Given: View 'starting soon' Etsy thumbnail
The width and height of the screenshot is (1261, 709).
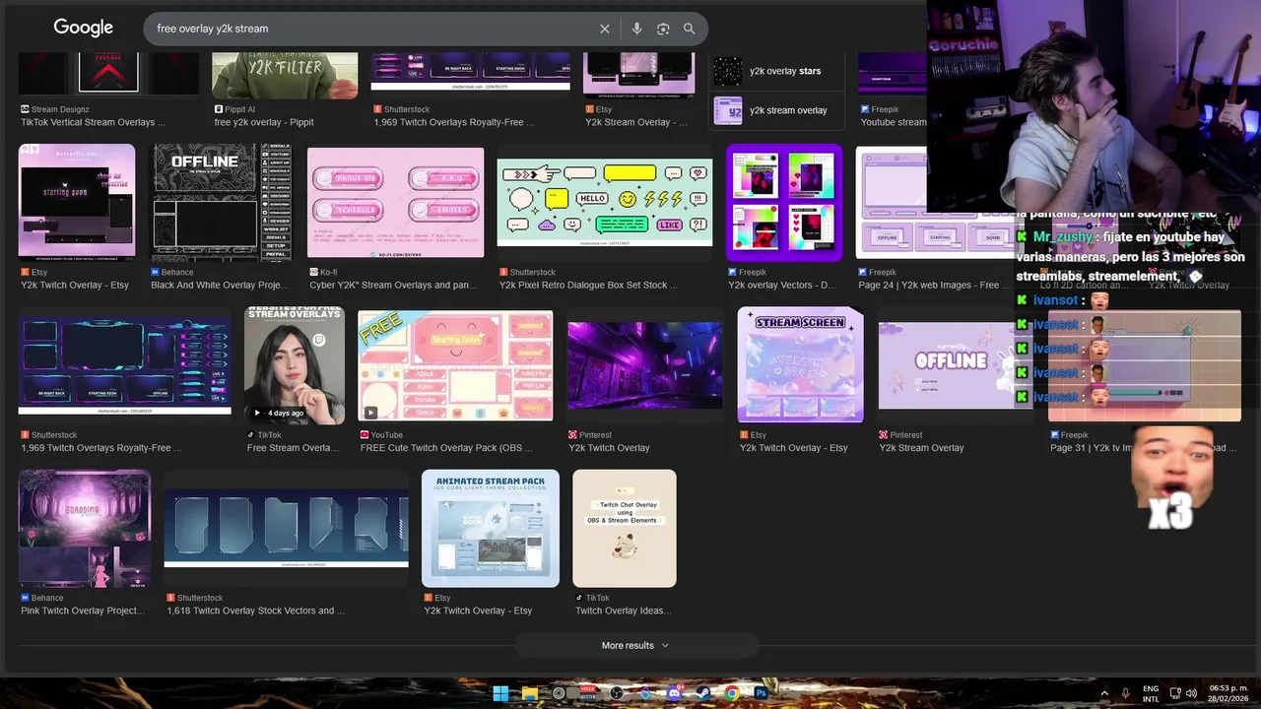Looking at the screenshot, I should (x=77, y=203).
